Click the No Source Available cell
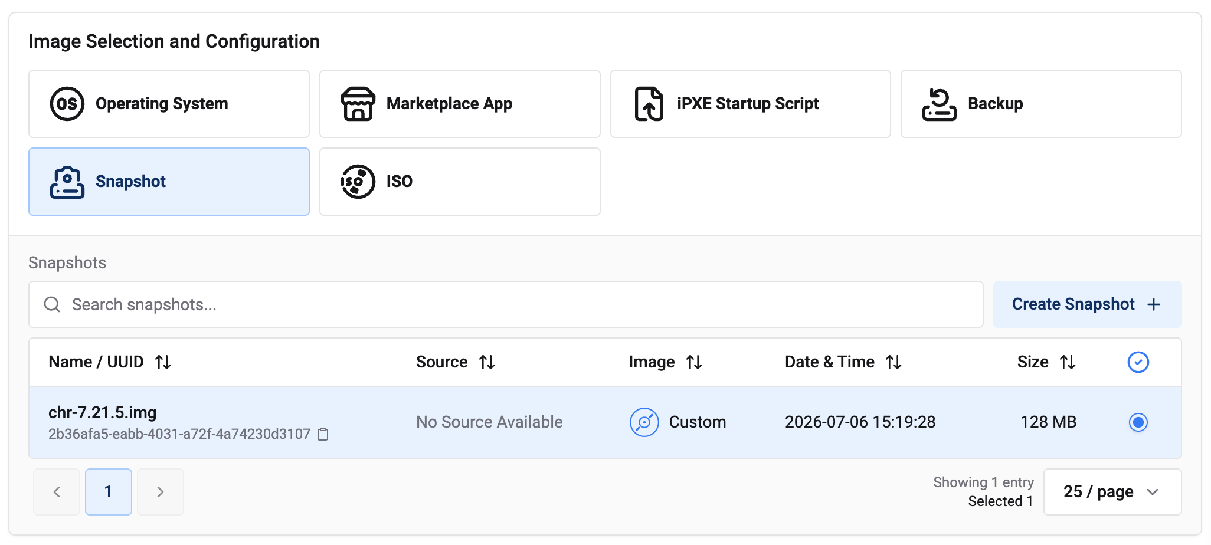The image size is (1211, 545). click(489, 422)
